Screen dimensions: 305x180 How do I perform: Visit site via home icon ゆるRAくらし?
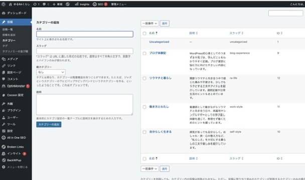coord(19,4)
